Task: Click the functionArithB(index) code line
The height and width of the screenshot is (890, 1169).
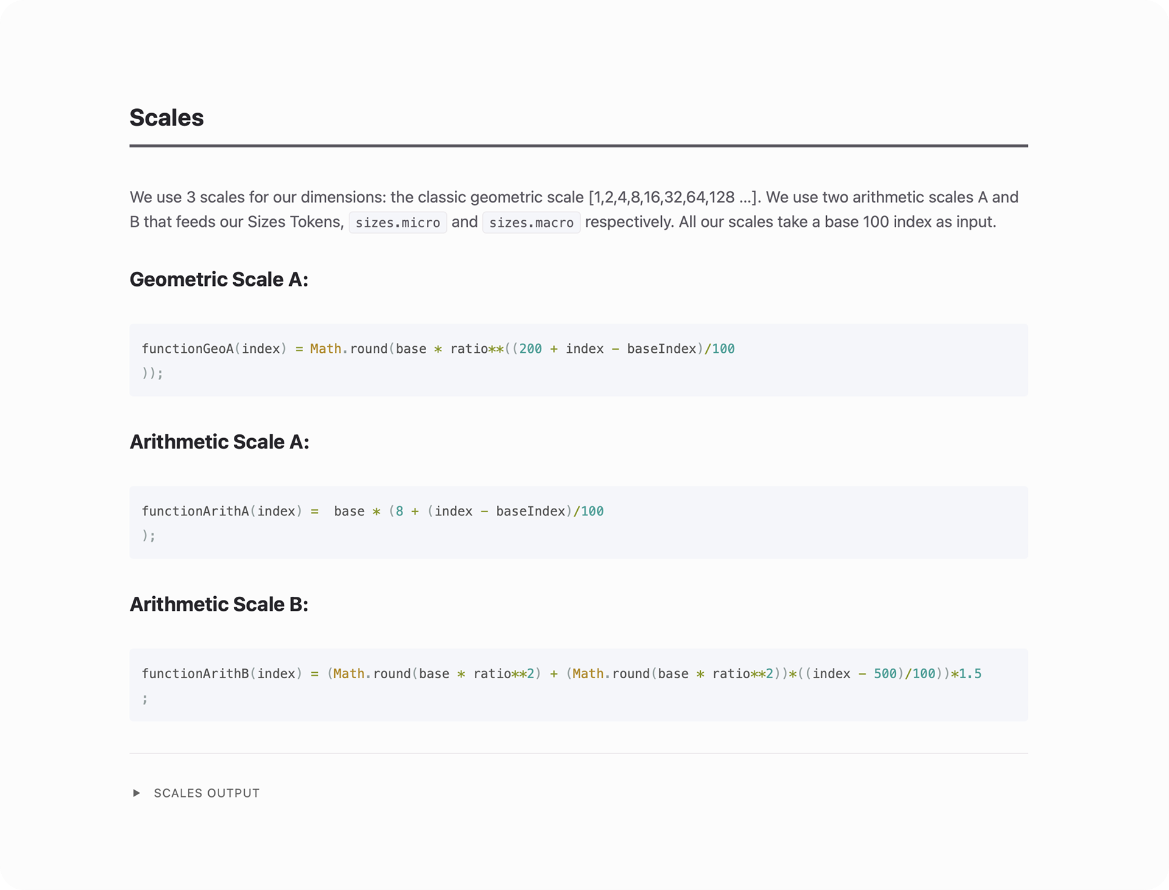Action: click(x=561, y=673)
